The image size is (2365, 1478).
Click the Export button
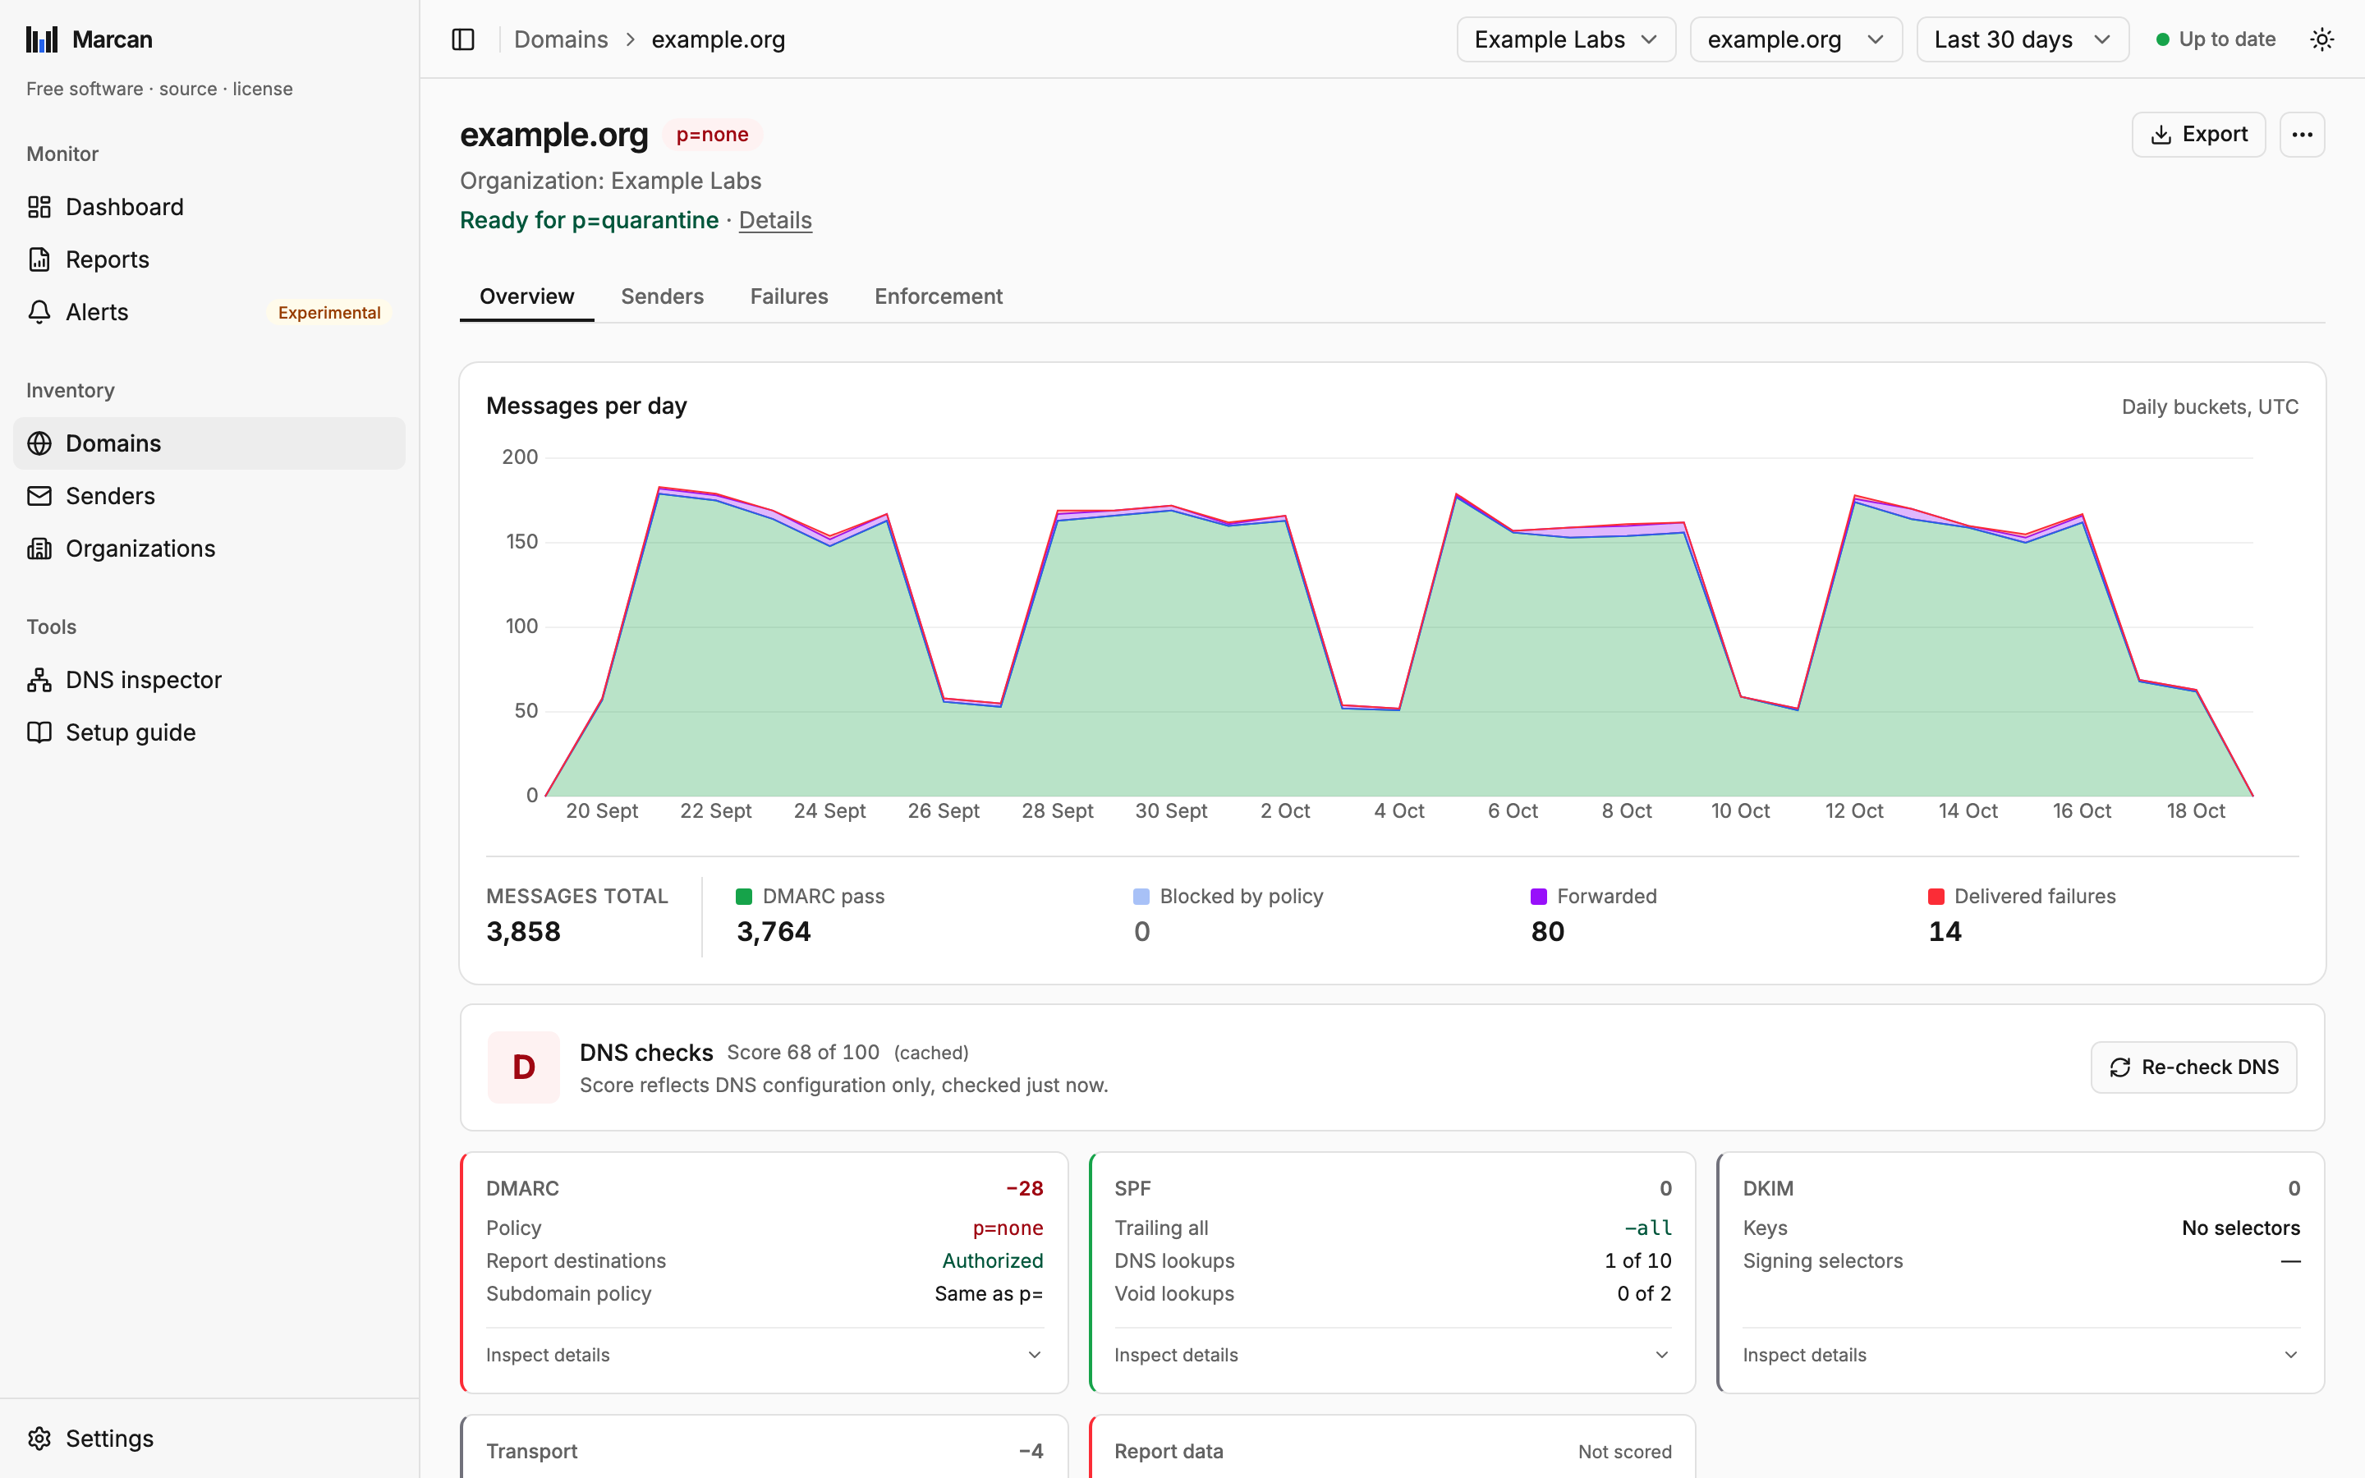pos(2197,135)
